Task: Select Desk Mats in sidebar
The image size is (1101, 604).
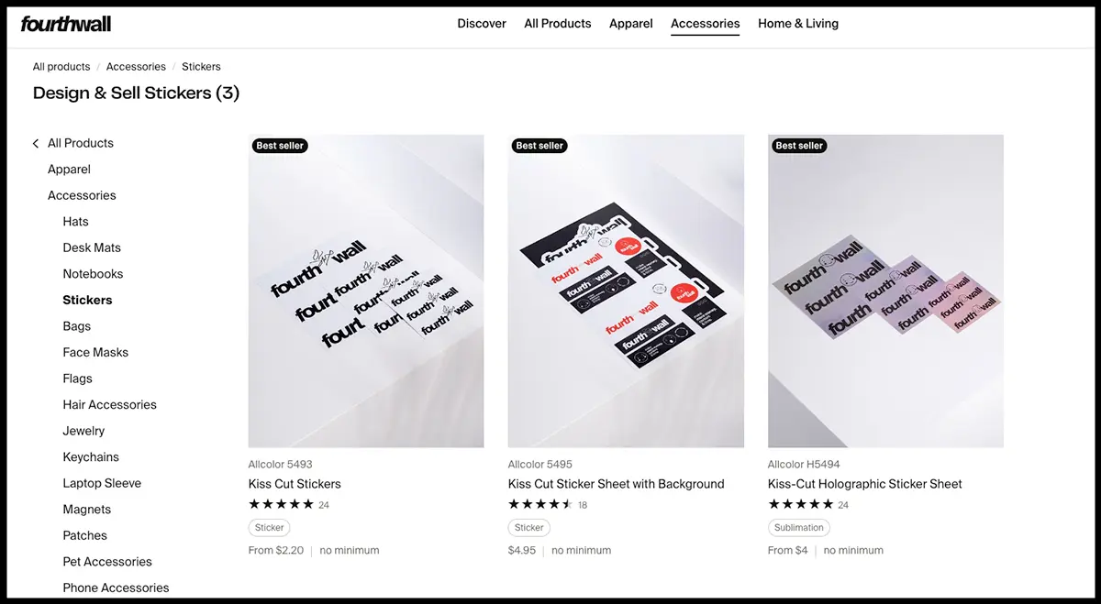Action: pyautogui.click(x=92, y=248)
